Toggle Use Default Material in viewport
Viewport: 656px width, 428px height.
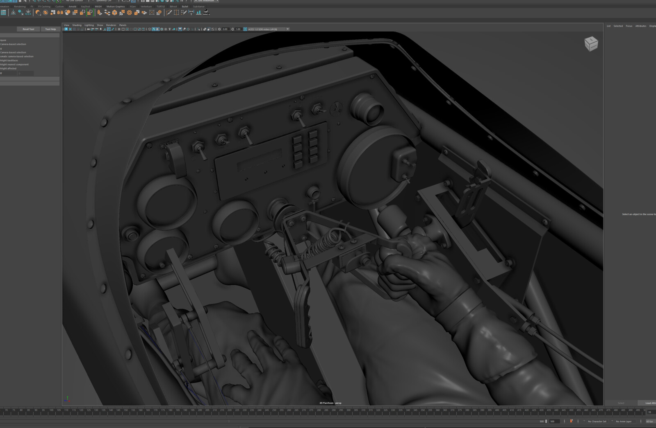click(157, 29)
